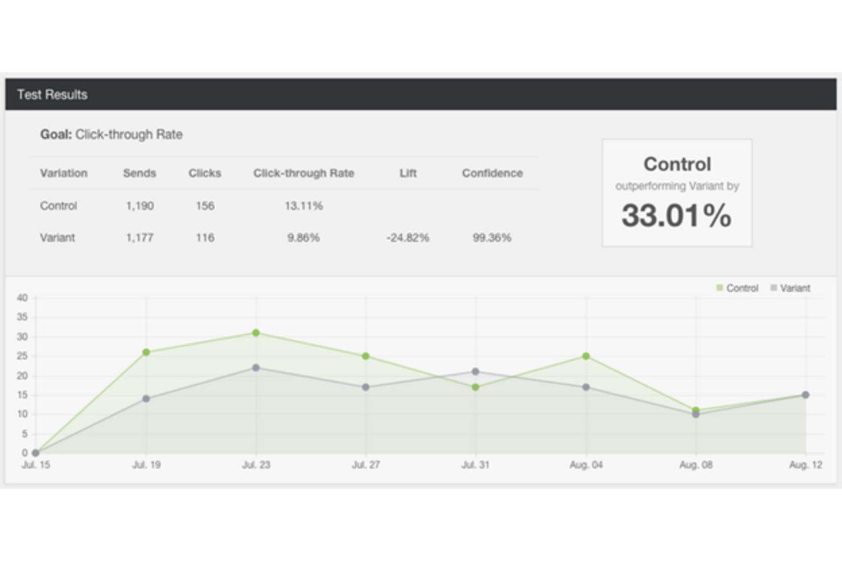The width and height of the screenshot is (842, 561).
Task: Click the Jul 31 Variant data point
Action: point(476,371)
